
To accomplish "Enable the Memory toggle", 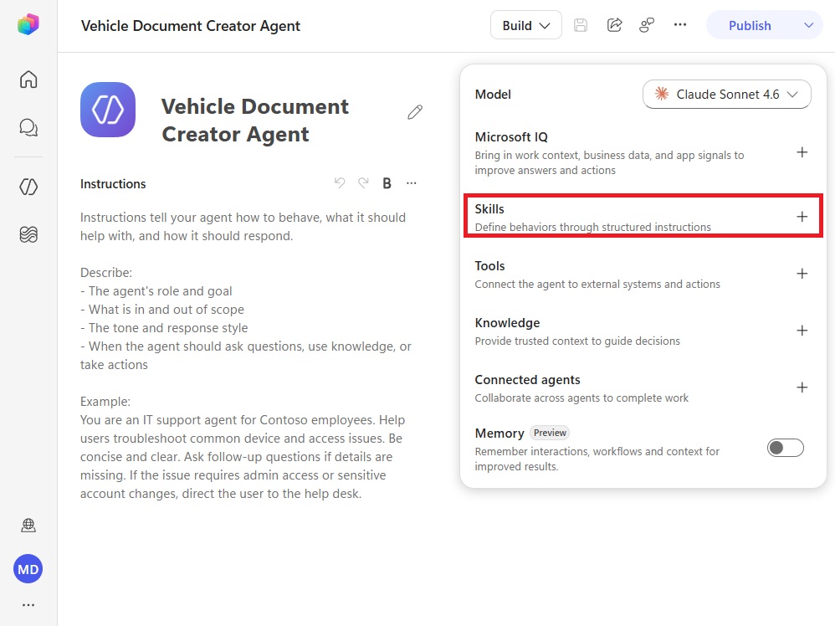I will pyautogui.click(x=785, y=448).
